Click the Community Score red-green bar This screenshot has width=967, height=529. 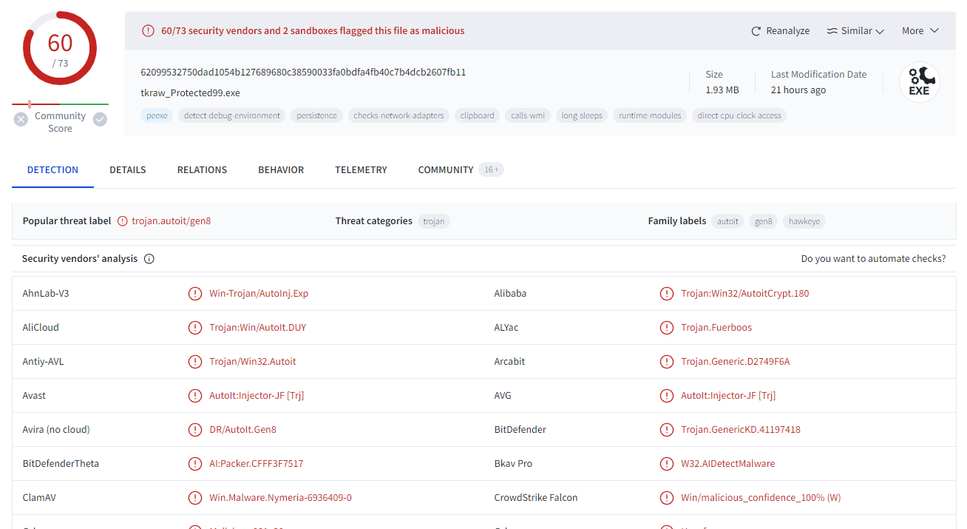(x=60, y=104)
